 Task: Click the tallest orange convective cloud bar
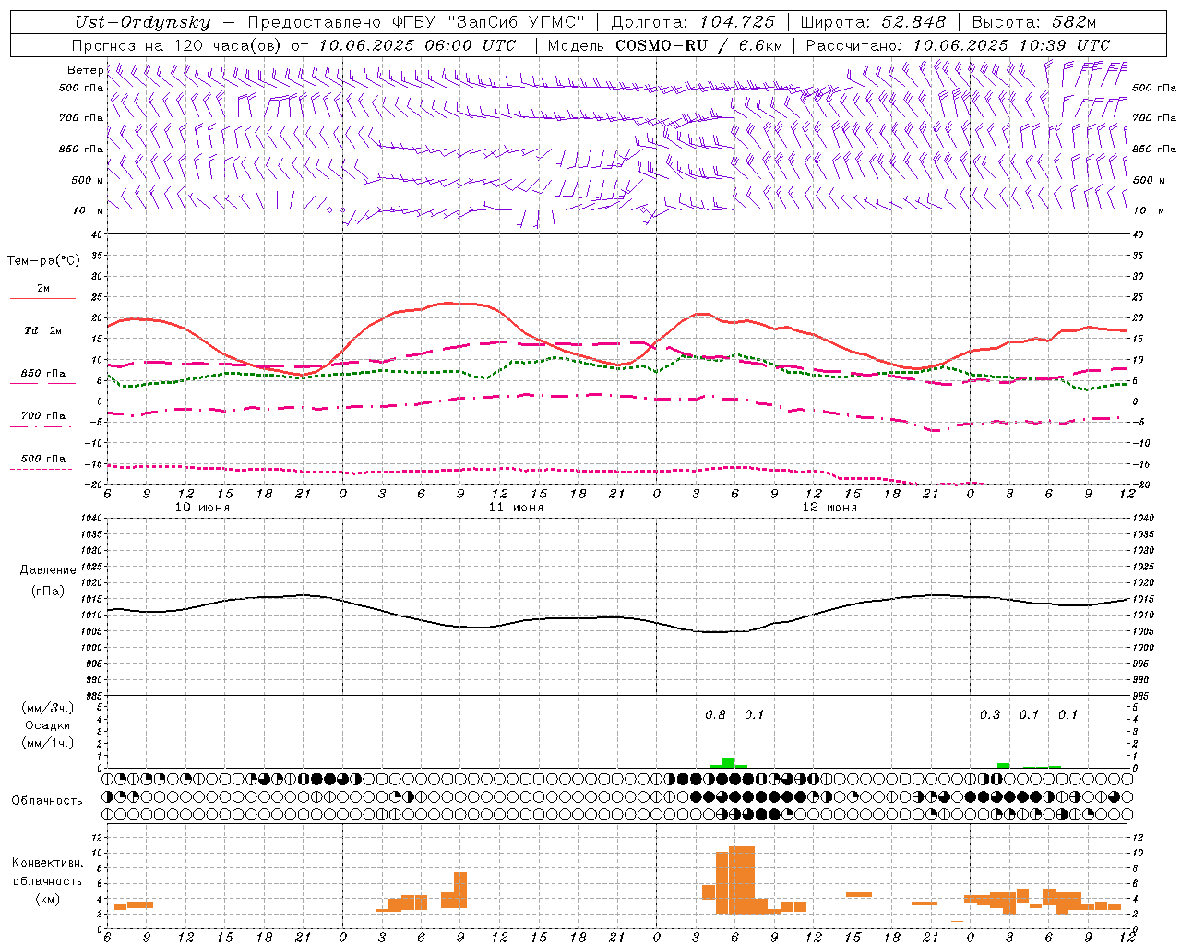tap(742, 879)
